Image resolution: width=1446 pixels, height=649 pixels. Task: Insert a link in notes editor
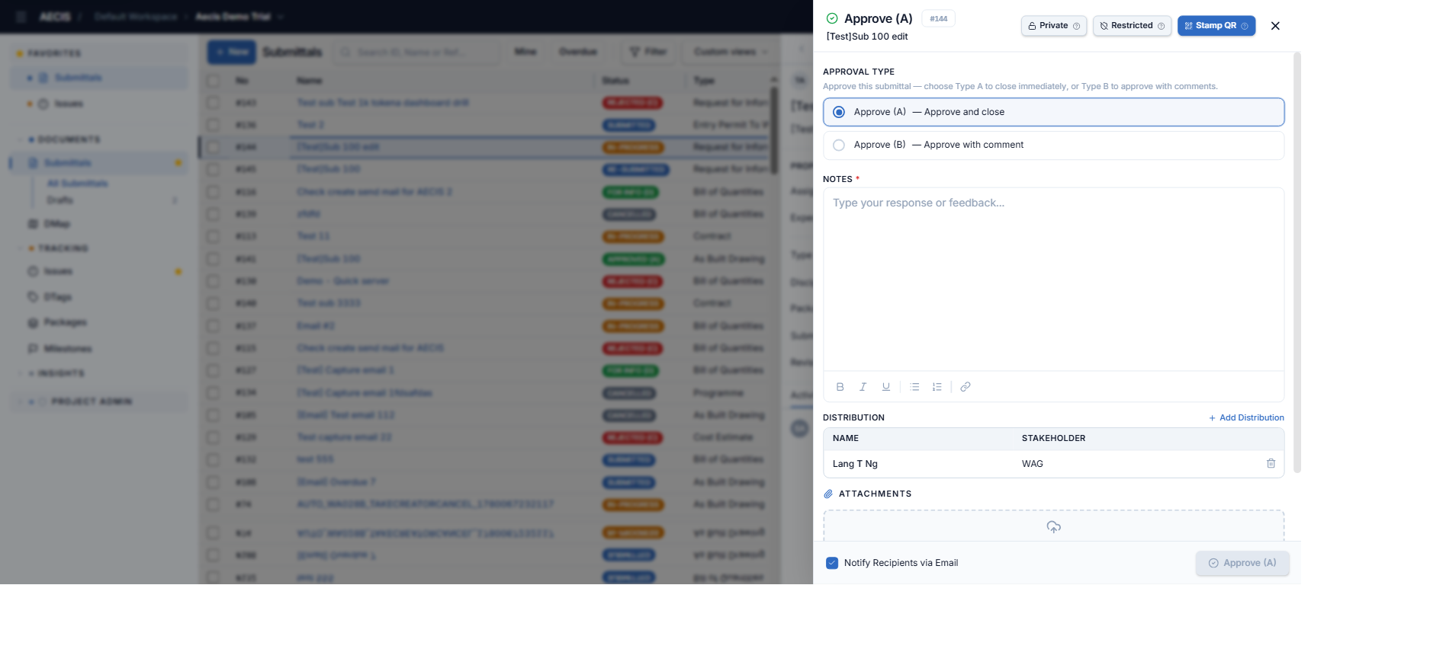pos(966,387)
